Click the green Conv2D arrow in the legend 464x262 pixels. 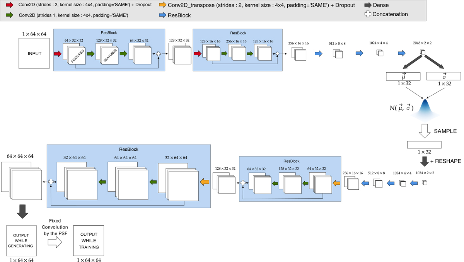9,15
